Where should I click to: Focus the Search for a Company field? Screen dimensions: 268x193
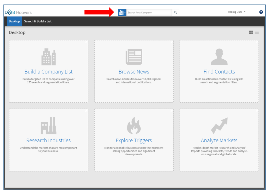tap(149, 13)
